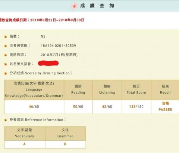Click the 姓名英文拼音 label
The image size is (179, 153).
click(22, 64)
